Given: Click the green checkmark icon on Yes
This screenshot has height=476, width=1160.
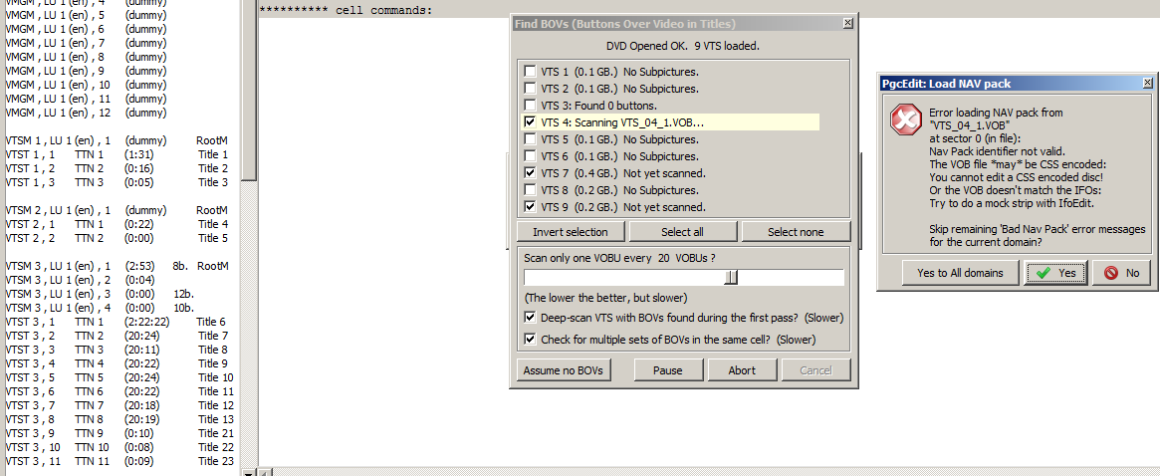Looking at the screenshot, I should tap(1044, 273).
